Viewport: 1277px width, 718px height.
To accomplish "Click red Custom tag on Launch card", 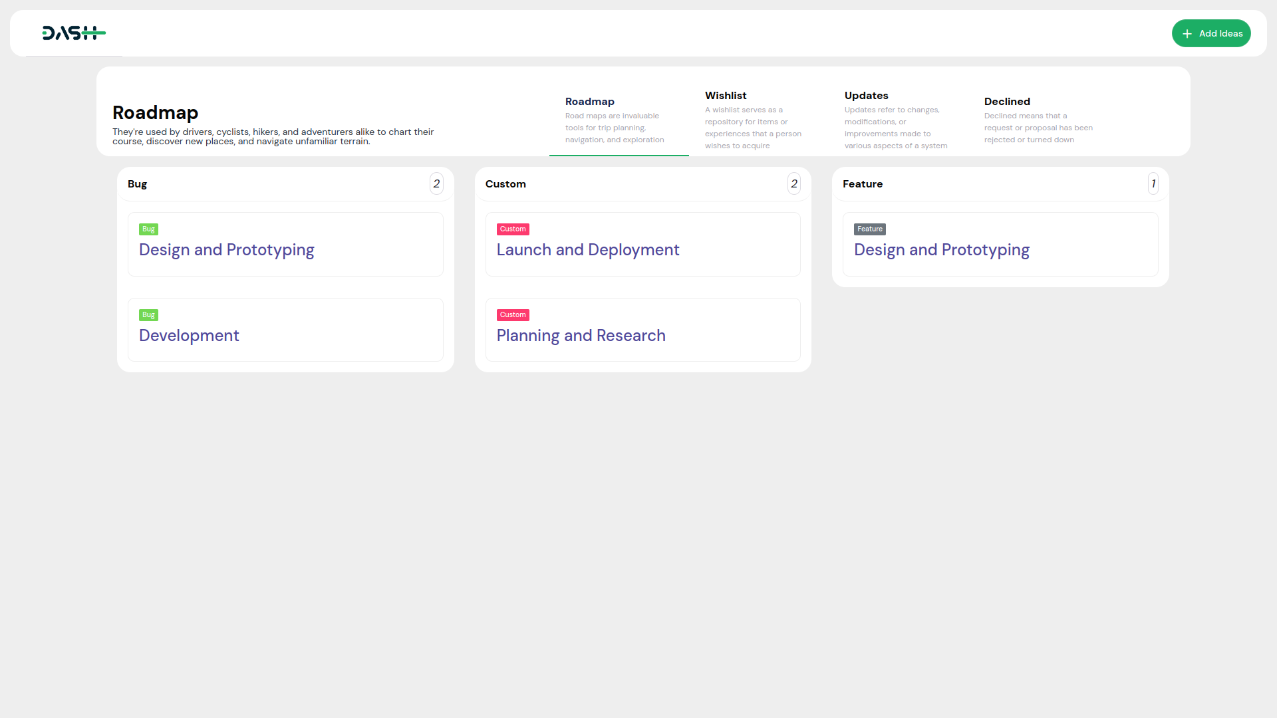I will coord(512,229).
